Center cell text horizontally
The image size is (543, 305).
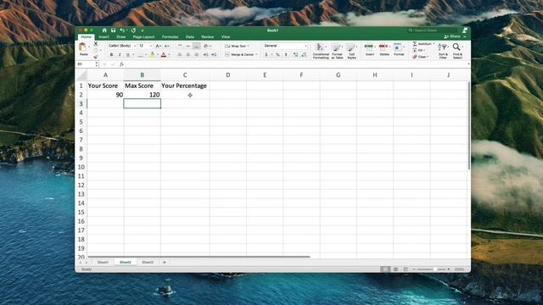point(188,54)
